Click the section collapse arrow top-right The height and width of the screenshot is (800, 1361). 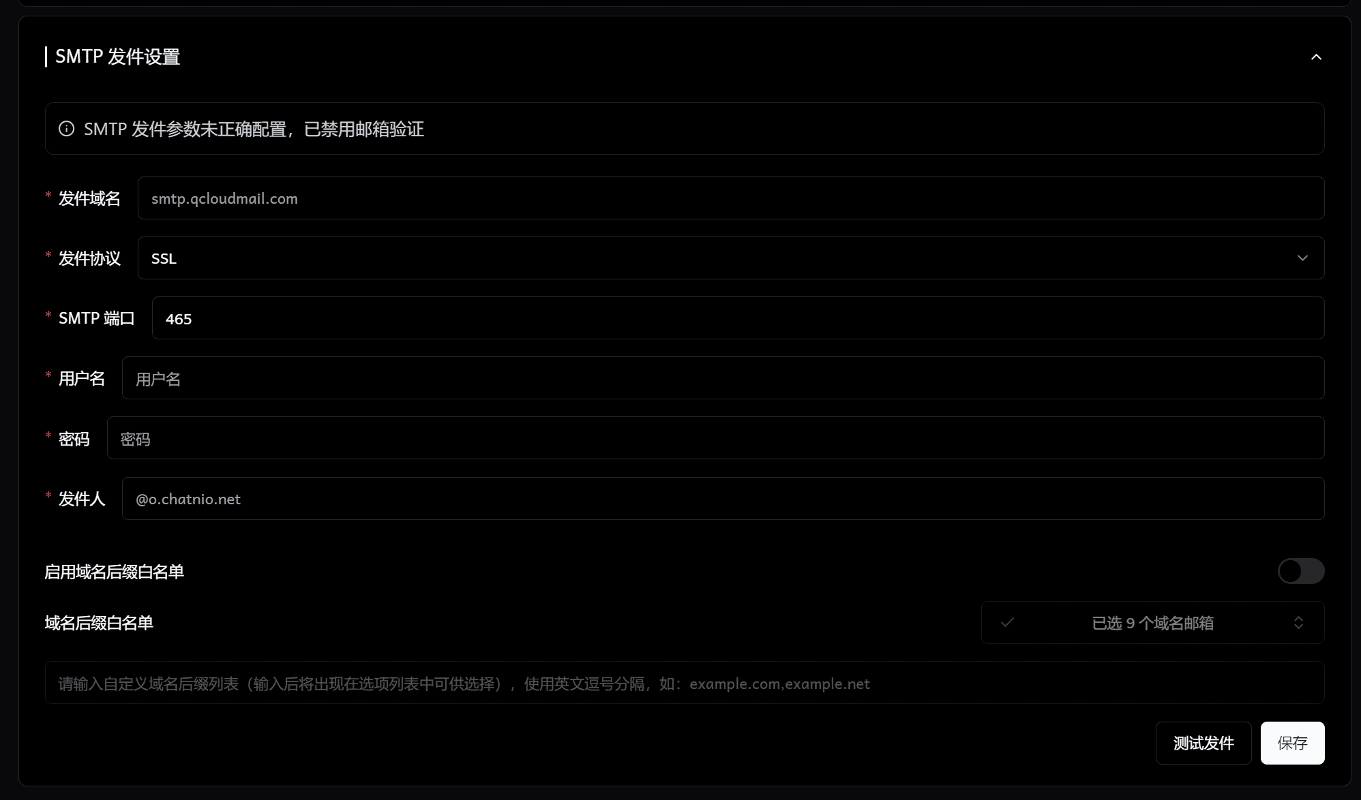pyautogui.click(x=1316, y=57)
